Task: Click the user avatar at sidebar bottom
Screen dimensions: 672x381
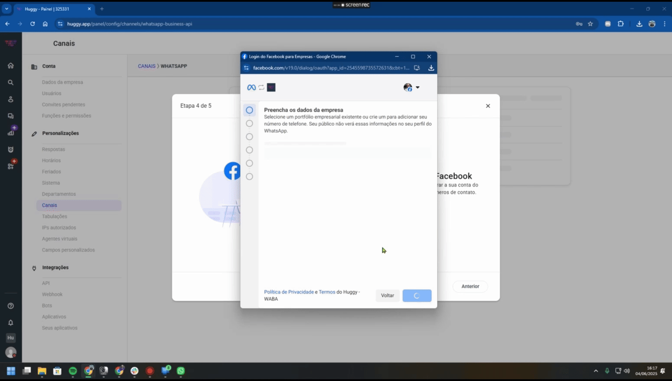Action: 10,352
